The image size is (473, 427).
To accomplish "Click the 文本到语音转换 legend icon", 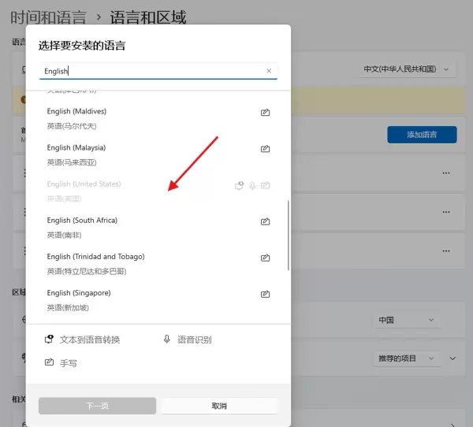I will pyautogui.click(x=49, y=340).
